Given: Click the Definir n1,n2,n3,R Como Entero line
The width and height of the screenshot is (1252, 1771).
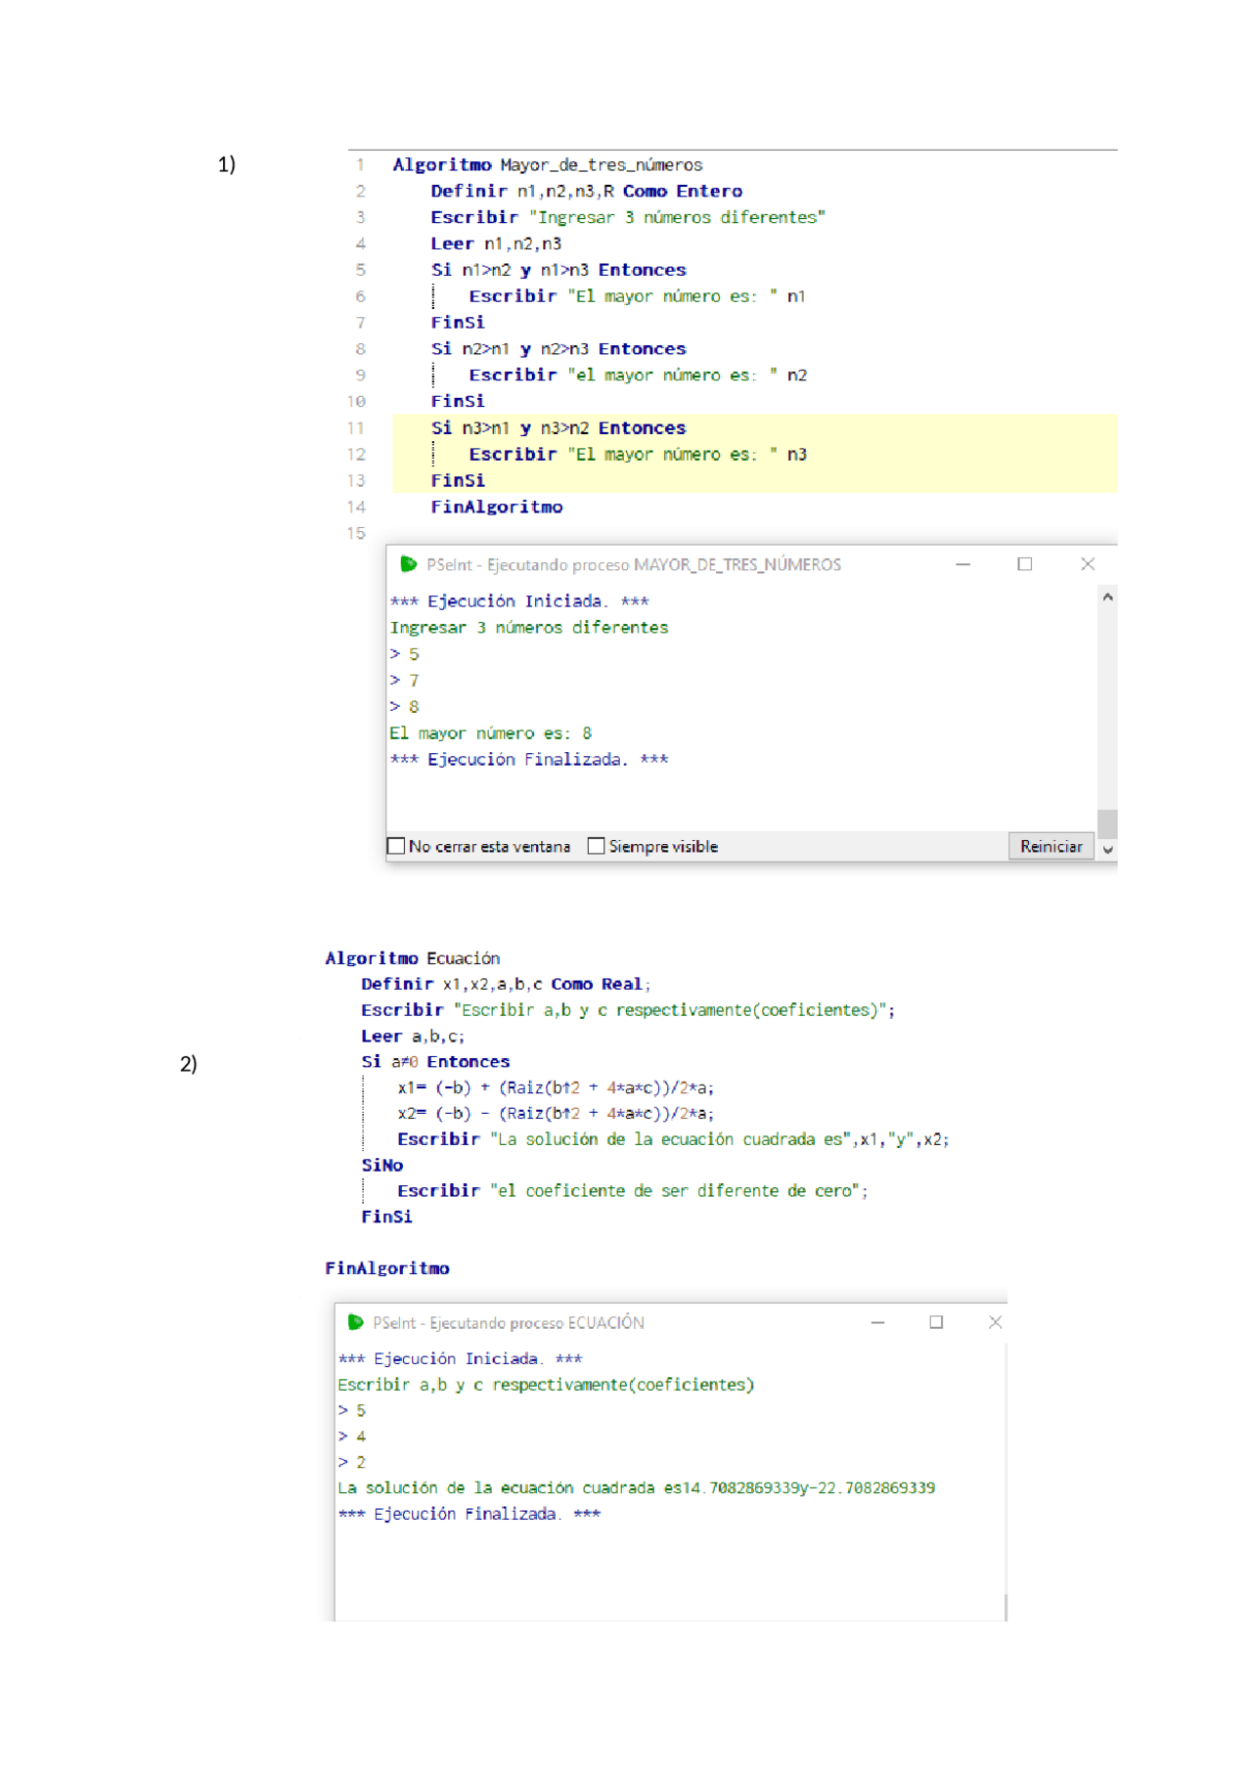Looking at the screenshot, I should pos(585,192).
